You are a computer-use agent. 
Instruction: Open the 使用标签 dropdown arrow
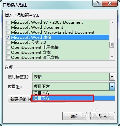tap(112, 77)
